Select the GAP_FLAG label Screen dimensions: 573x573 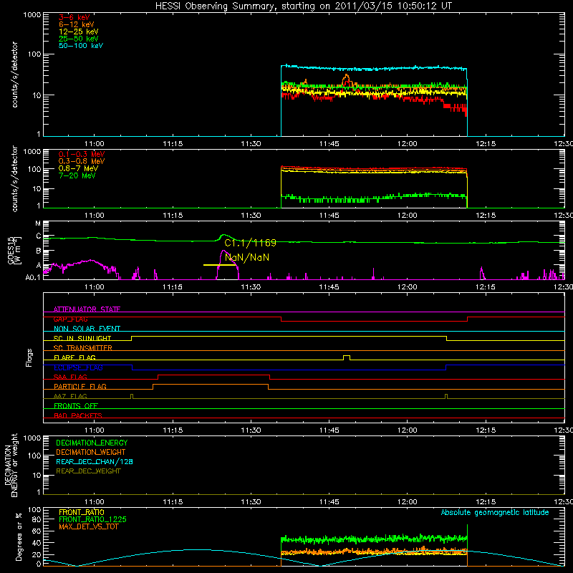pyautogui.click(x=70, y=319)
